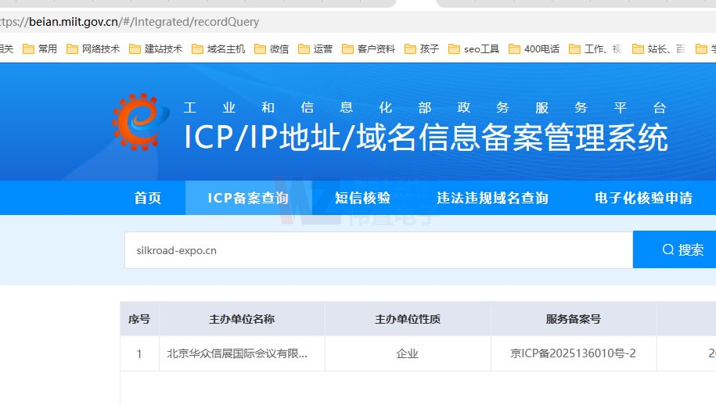Screen dimensions: 716x405
Task: Open the 孩子 bookmark folder
Action: click(422, 48)
